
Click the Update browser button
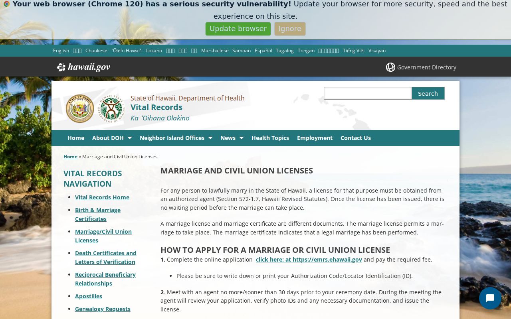click(238, 29)
